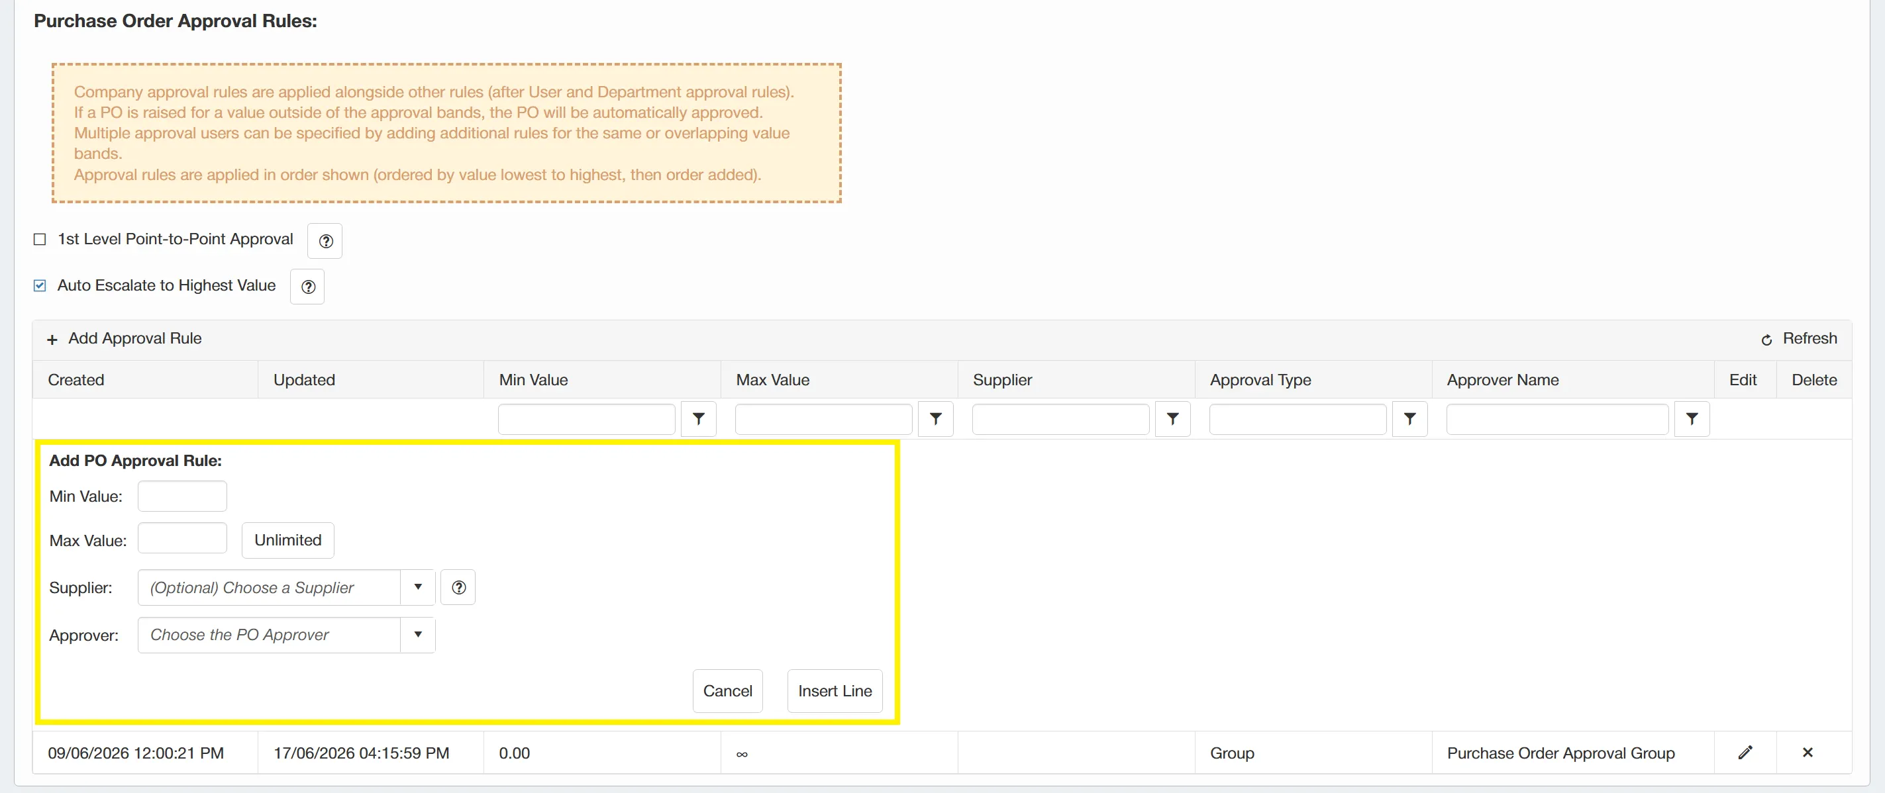Image resolution: width=1885 pixels, height=793 pixels.
Task: Delete the Purchase Order Approval Group rule
Action: click(x=1808, y=752)
